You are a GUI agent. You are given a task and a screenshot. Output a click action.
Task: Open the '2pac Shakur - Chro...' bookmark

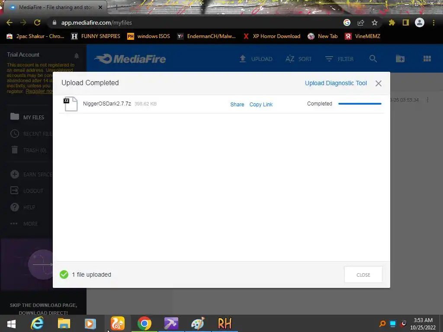[35, 36]
